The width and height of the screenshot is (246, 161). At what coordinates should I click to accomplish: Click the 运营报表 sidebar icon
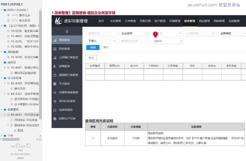click(x=55, y=66)
